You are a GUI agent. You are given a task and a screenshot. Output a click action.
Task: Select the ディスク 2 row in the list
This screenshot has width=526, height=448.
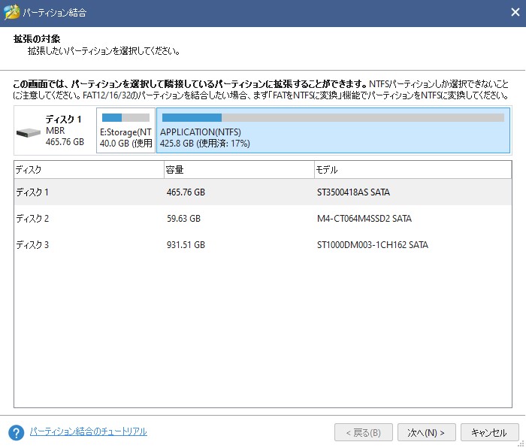tap(263, 219)
